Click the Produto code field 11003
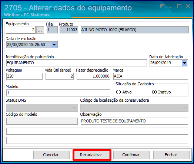194x164 pixels. [69, 30]
